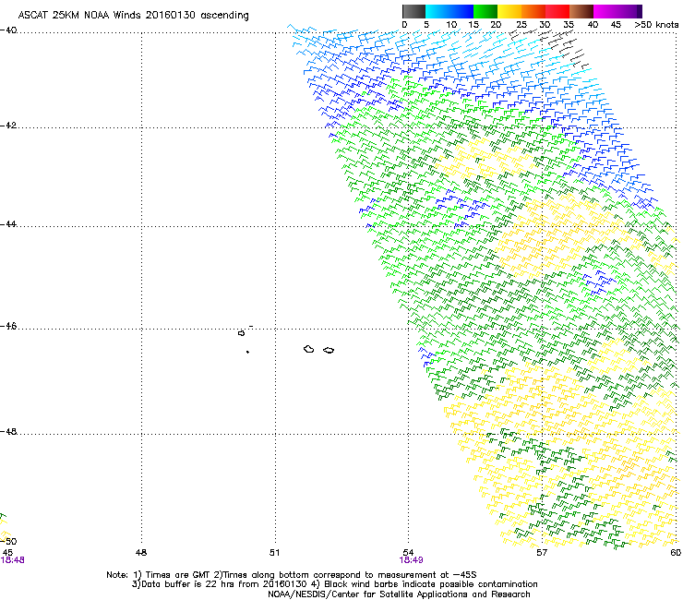
Task: Click the '35' tick label on legend
Action: [569, 24]
